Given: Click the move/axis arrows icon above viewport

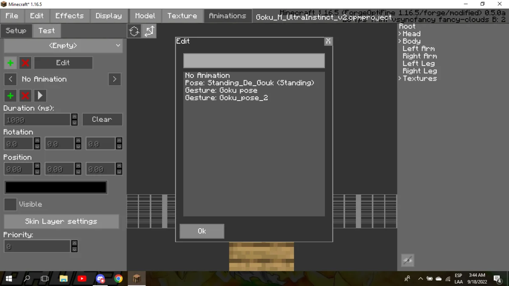Looking at the screenshot, I should pyautogui.click(x=150, y=31).
